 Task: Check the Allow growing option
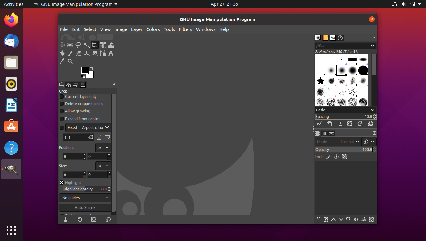pyautogui.click(x=61, y=111)
